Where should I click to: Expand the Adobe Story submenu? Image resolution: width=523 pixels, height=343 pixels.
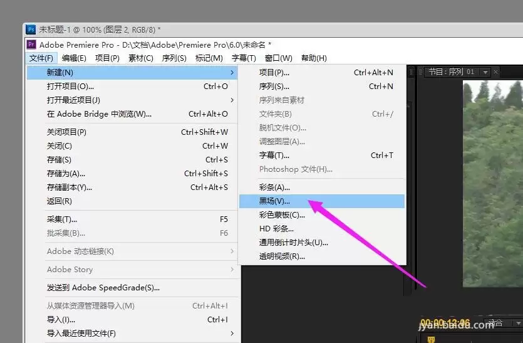pos(132,270)
